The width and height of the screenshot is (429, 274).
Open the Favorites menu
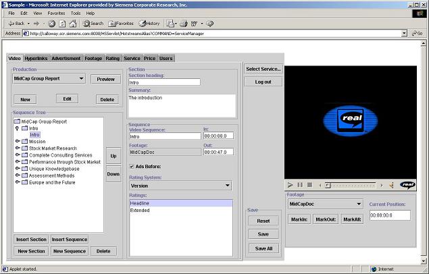(x=56, y=13)
